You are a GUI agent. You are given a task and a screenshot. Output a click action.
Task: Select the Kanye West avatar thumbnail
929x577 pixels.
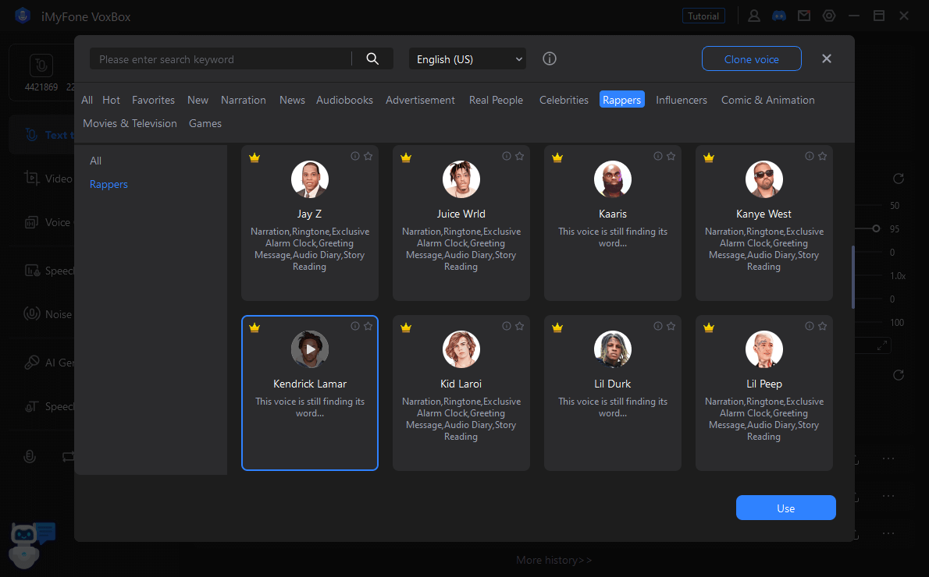[x=764, y=179]
